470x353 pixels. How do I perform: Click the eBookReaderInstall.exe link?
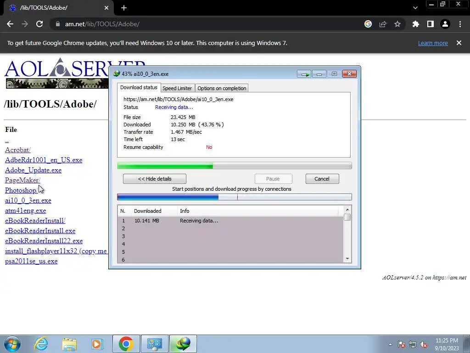tap(40, 231)
